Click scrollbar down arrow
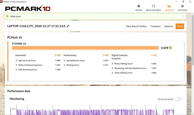The height and width of the screenshot is (115, 194). tap(193, 113)
